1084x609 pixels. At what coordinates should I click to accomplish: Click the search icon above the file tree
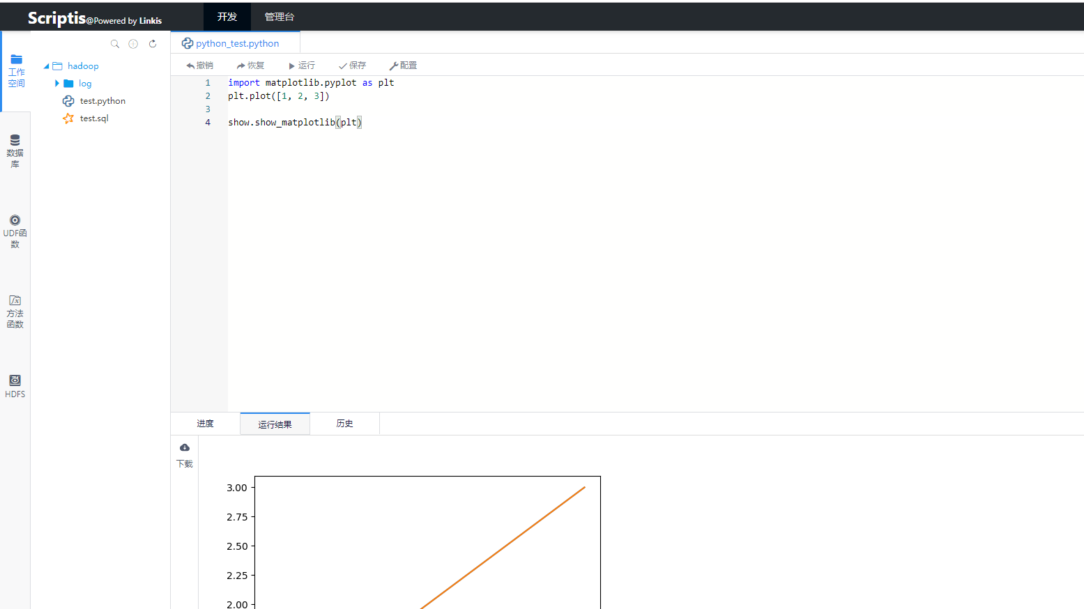(115, 43)
